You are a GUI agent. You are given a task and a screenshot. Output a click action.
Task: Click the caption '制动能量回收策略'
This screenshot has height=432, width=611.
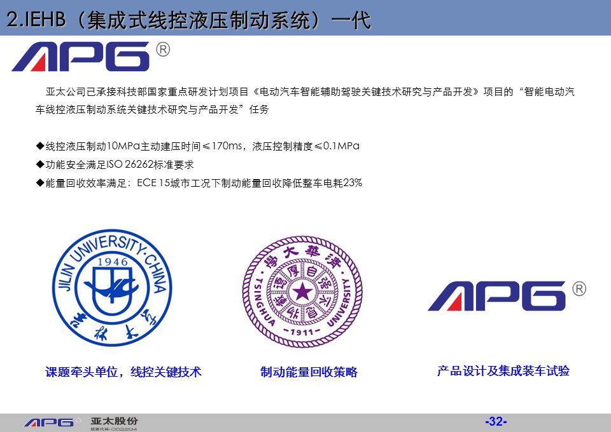309,372
